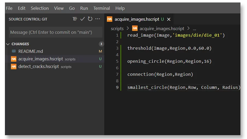Viewport: 247px width, 139px height.
Task: Click the refresh source control icon
Action: [x=90, y=19]
